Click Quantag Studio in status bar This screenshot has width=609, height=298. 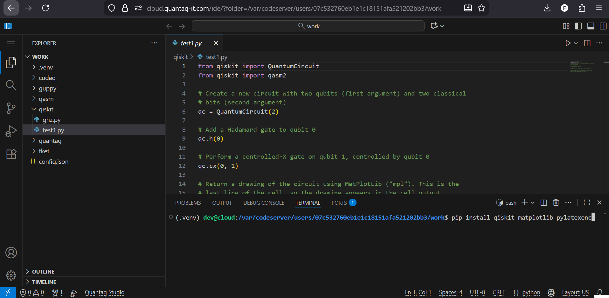[x=104, y=293]
